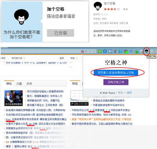Click the blue chat bubble extension icon

coord(131,51)
